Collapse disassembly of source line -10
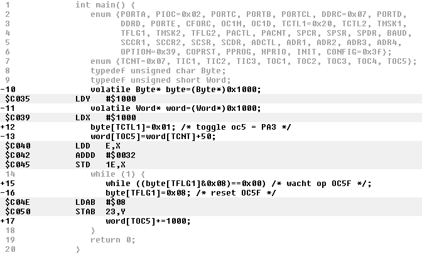 coord(11,89)
